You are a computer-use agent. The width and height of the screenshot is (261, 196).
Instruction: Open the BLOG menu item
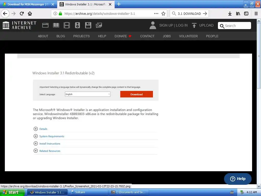pyautogui.click(x=61, y=36)
